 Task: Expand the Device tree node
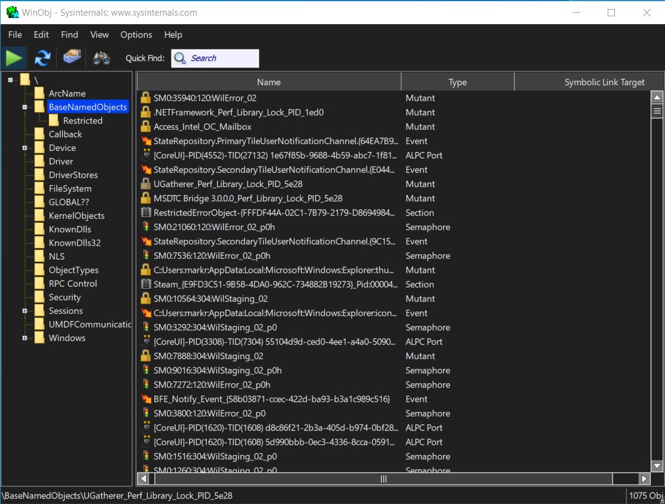pos(25,148)
